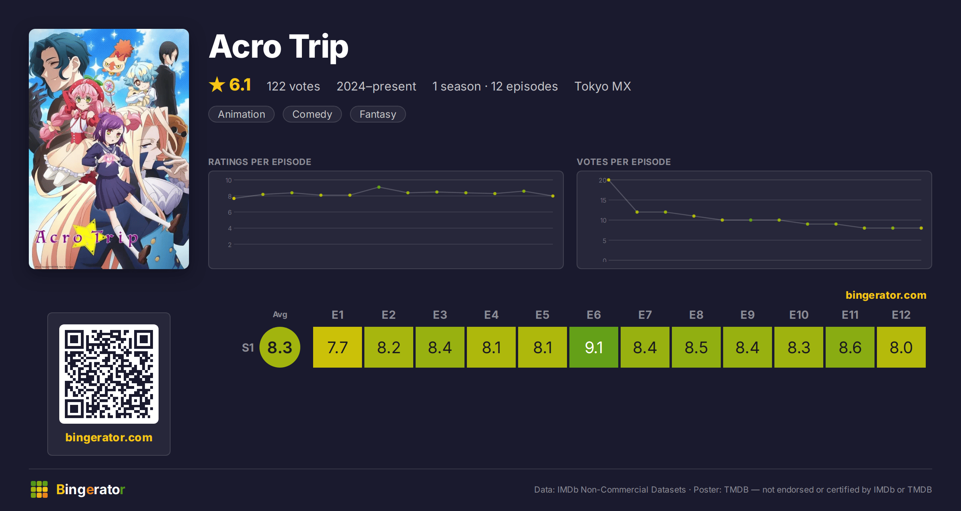This screenshot has height=511, width=961.
Task: Click the E1 rating tile 7.7
Action: 338,347
